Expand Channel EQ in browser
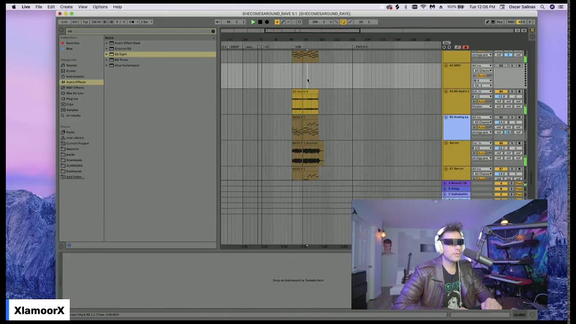Screen dimensions: 576x324 (107, 49)
